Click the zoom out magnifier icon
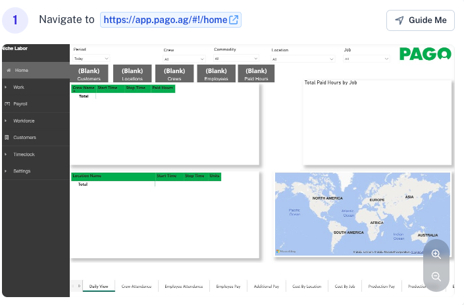Screen dimensions: 464x305 click(x=436, y=277)
